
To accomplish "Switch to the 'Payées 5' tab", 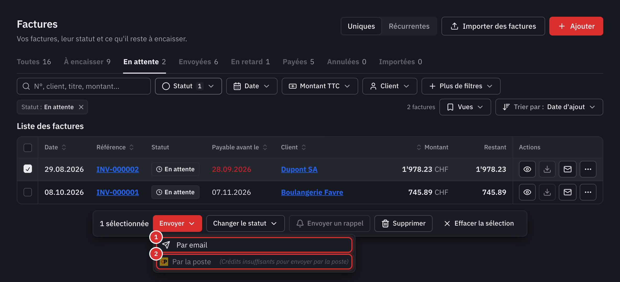I will point(298,62).
